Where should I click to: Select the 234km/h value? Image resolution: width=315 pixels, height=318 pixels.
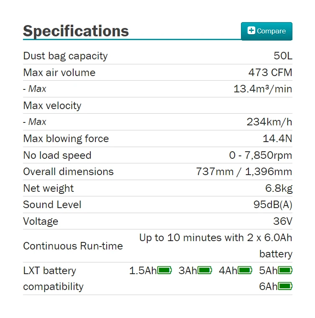pyautogui.click(x=269, y=122)
